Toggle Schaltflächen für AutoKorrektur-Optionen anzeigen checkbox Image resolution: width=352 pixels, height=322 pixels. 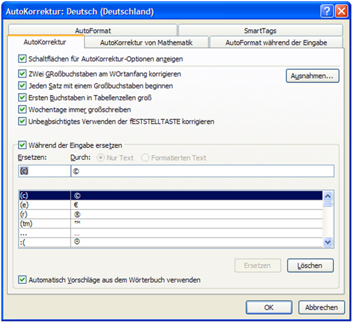tap(23, 58)
